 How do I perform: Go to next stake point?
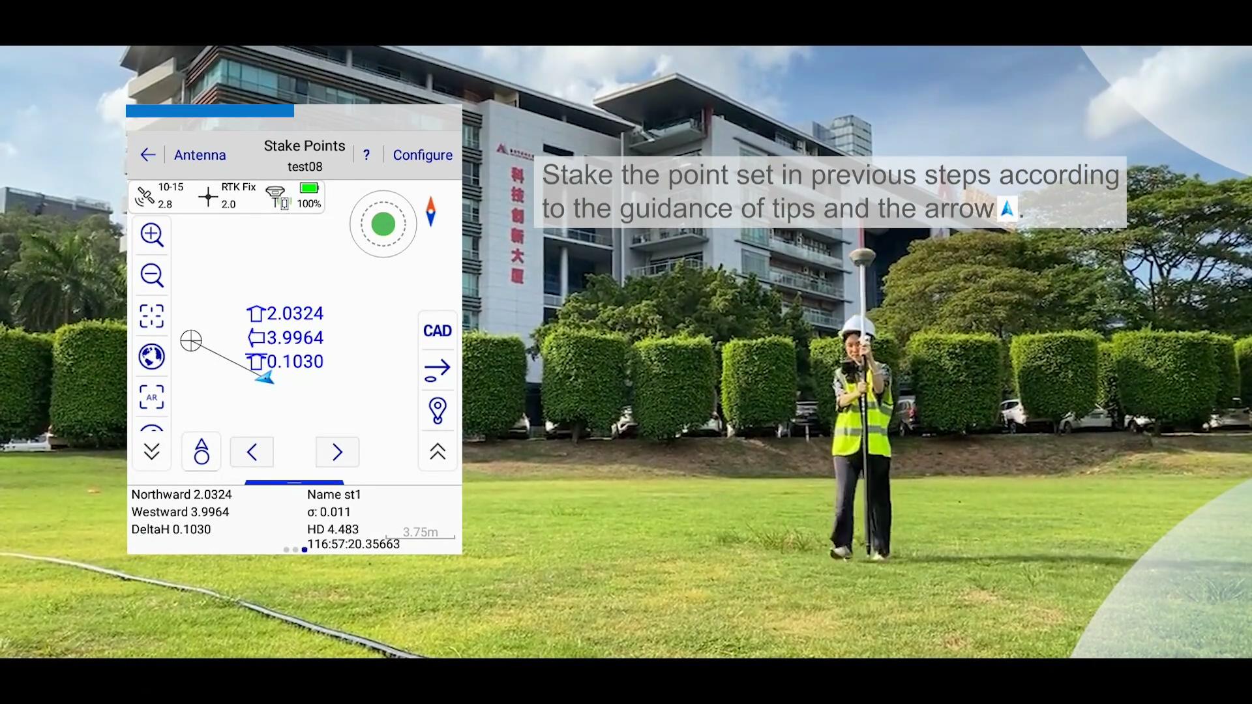coord(337,452)
